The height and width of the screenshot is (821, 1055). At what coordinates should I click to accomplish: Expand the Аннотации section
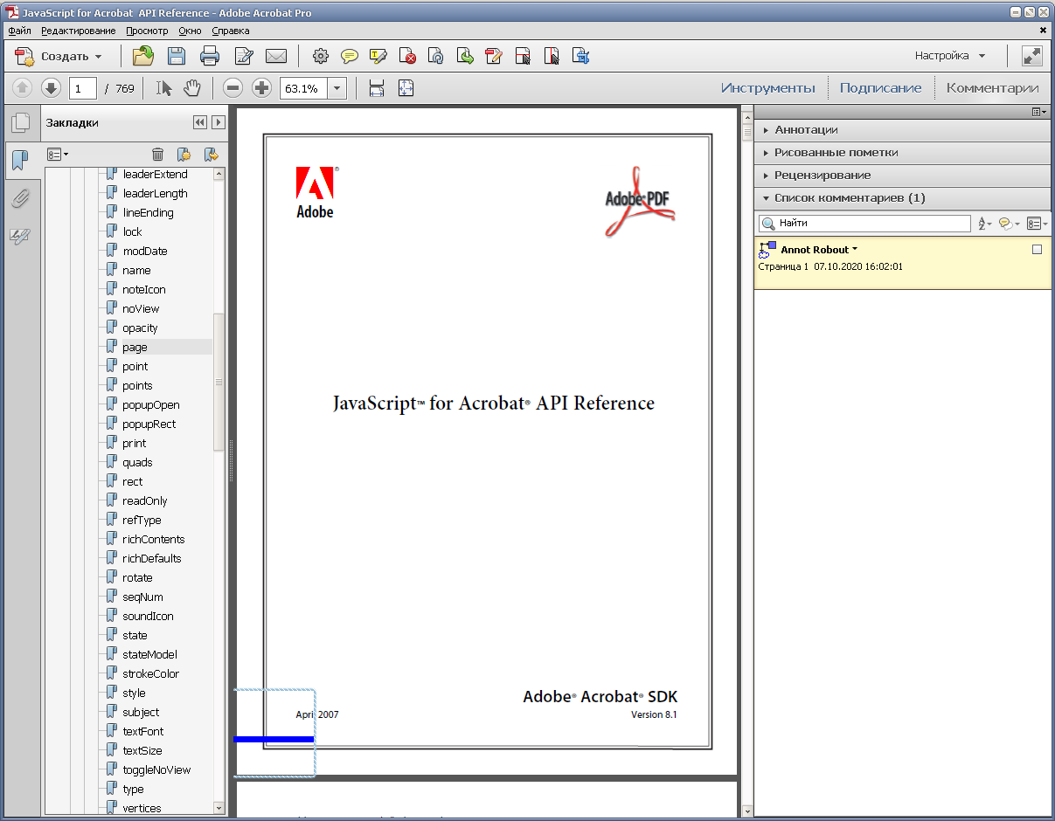point(903,130)
